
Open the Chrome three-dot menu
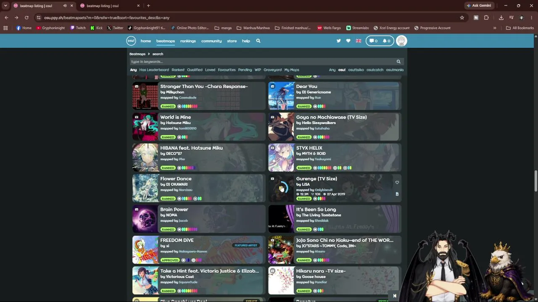click(x=531, y=18)
